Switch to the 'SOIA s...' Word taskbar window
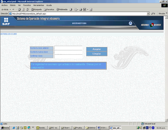This screenshot has height=130, width=168. (x=103, y=128)
